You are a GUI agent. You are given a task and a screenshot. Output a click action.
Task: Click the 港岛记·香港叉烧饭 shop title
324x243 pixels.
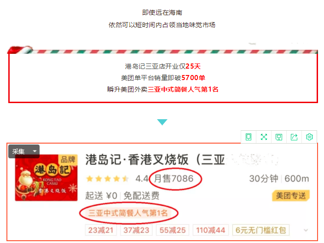(x=155, y=160)
